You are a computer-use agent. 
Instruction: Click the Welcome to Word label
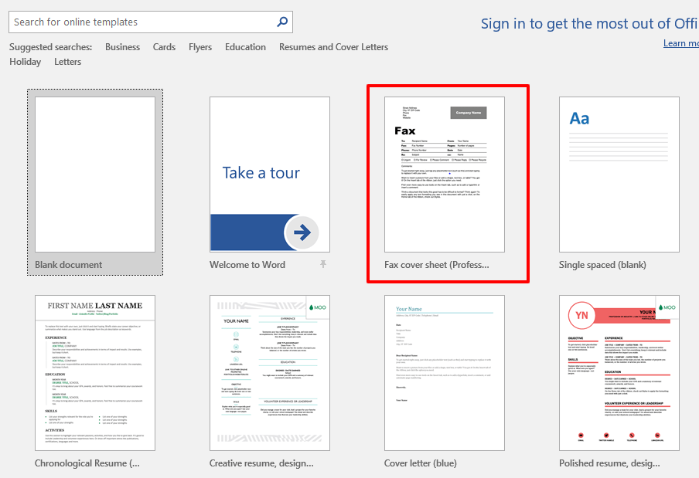[x=247, y=265]
